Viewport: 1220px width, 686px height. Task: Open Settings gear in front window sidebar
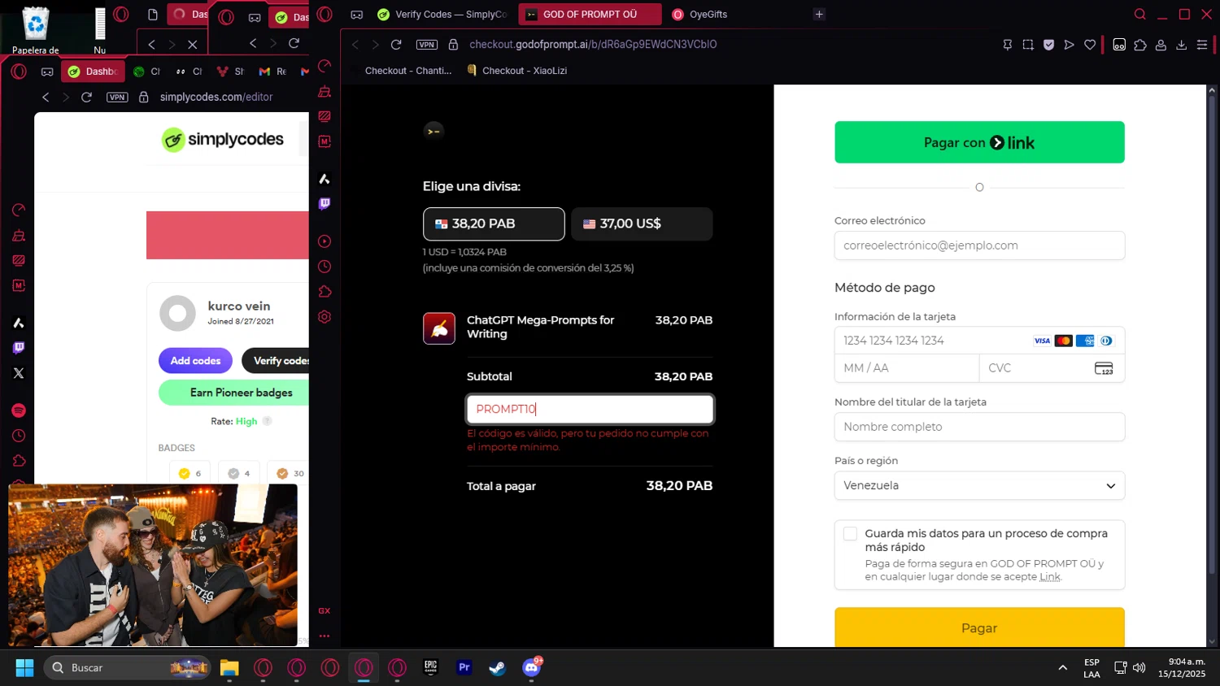[325, 317]
